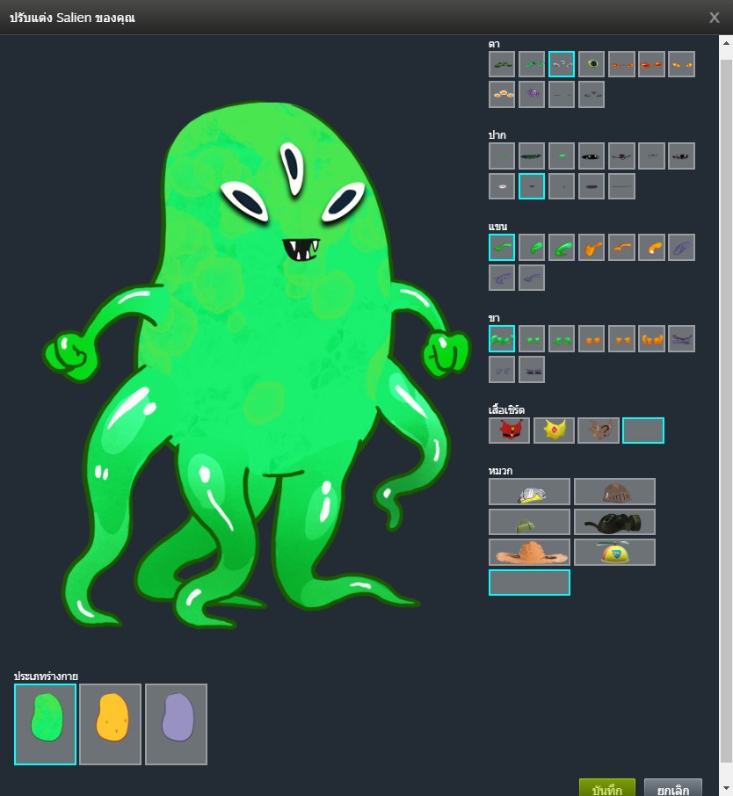Select the bright green toothy mouth
The height and width of the screenshot is (796, 733).
coord(562,156)
